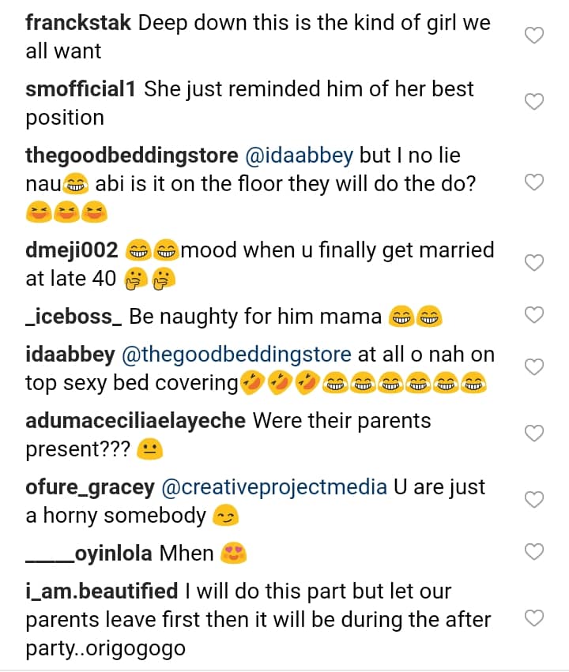Visit smofficial1's profile via username

(x=82, y=88)
